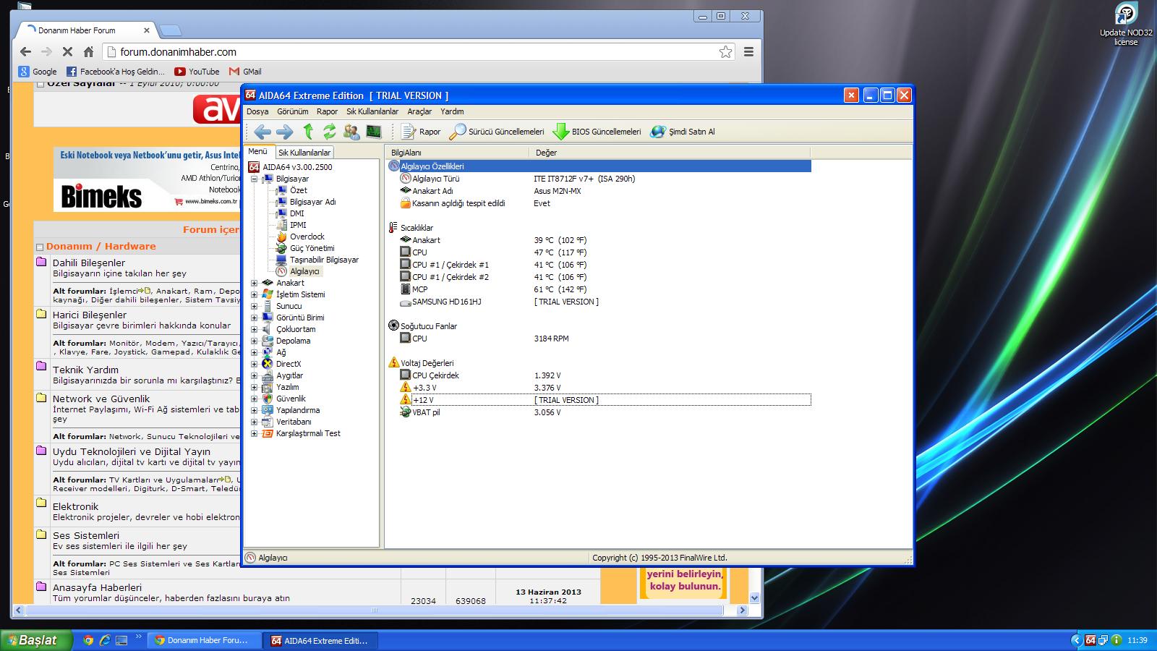The height and width of the screenshot is (651, 1157).
Task: Select IPMI tree item
Action: click(298, 225)
